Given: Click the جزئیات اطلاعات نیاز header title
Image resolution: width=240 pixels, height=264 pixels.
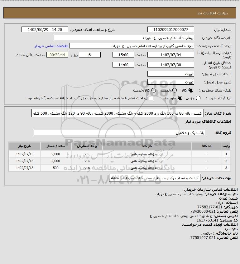Looking at the screenshot, I should pos(212,13).
